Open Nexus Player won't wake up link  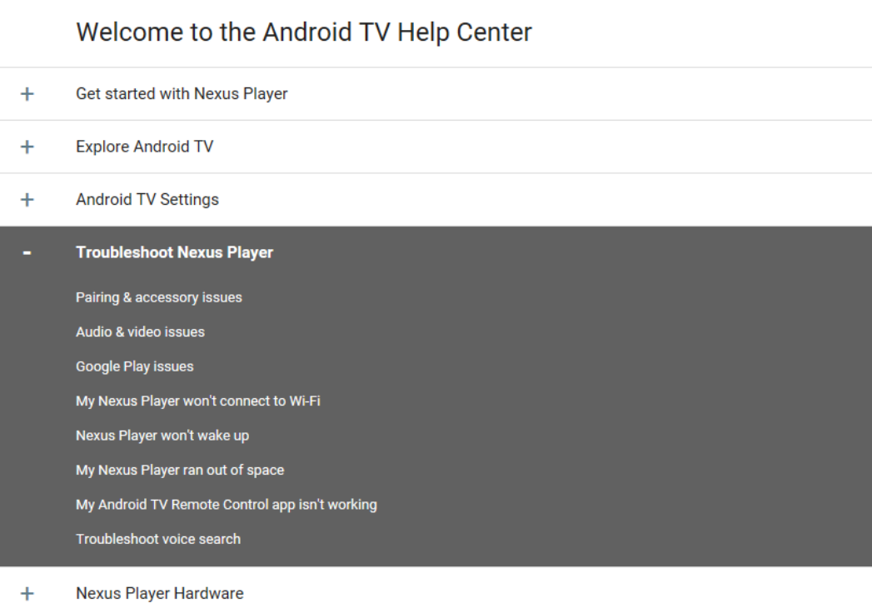click(x=162, y=436)
